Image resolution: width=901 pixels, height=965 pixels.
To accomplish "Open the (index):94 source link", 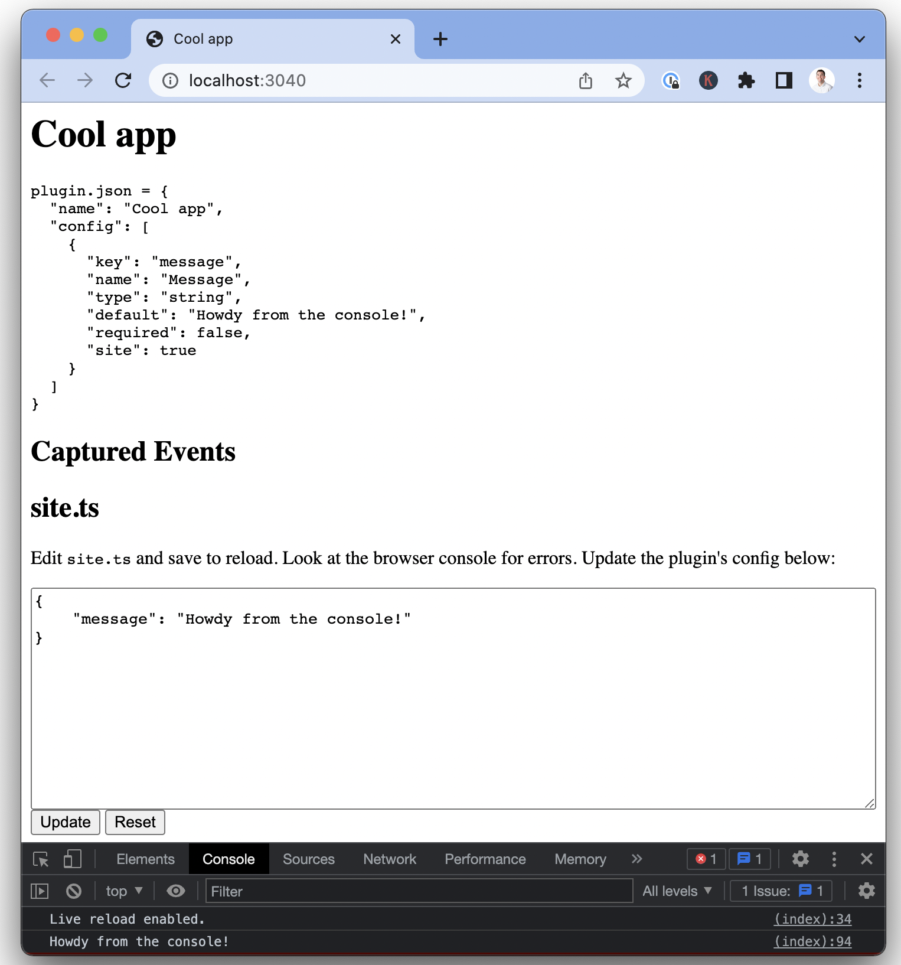I will coord(812,941).
